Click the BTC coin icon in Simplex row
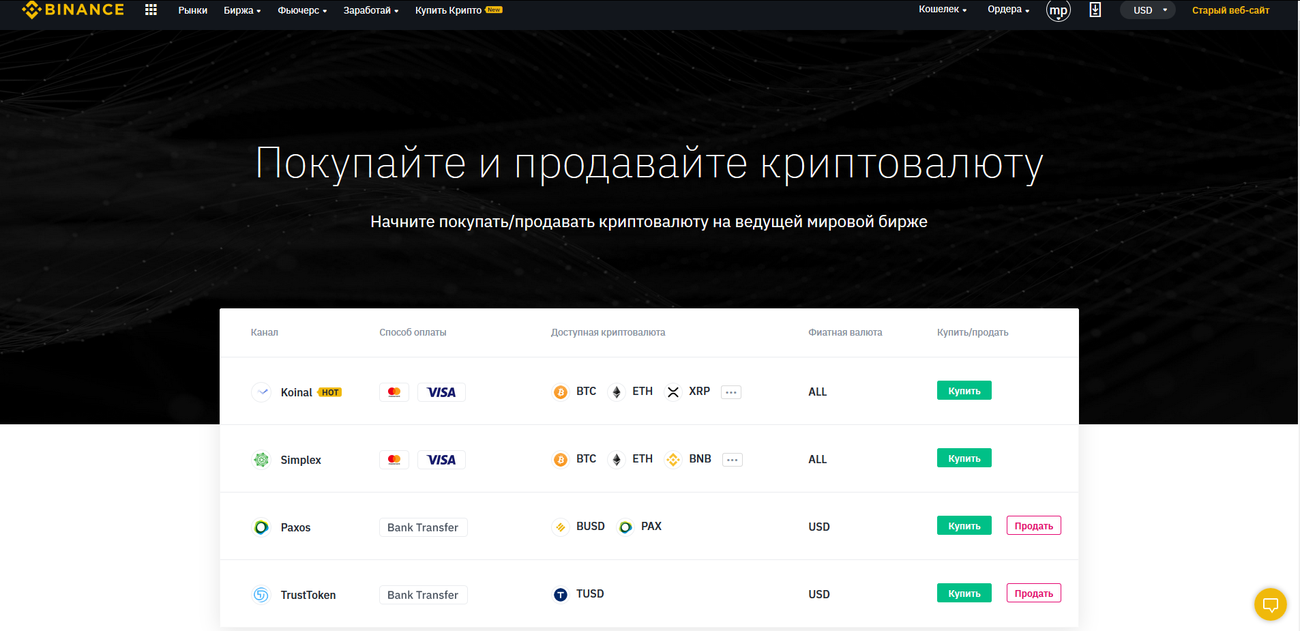 click(x=561, y=459)
